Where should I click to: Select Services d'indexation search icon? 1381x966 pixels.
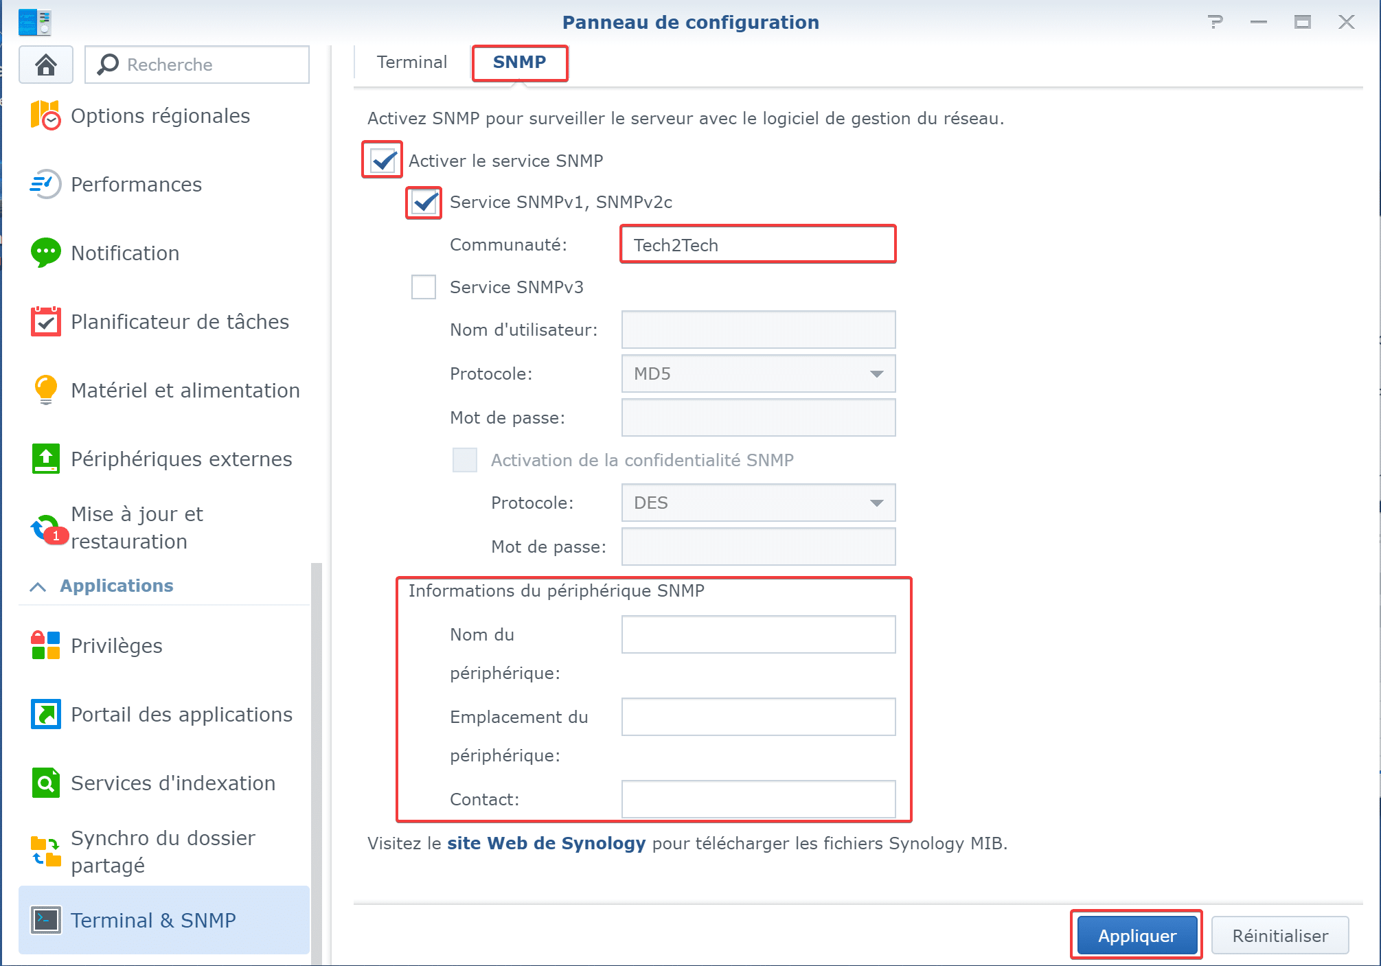coord(45,783)
